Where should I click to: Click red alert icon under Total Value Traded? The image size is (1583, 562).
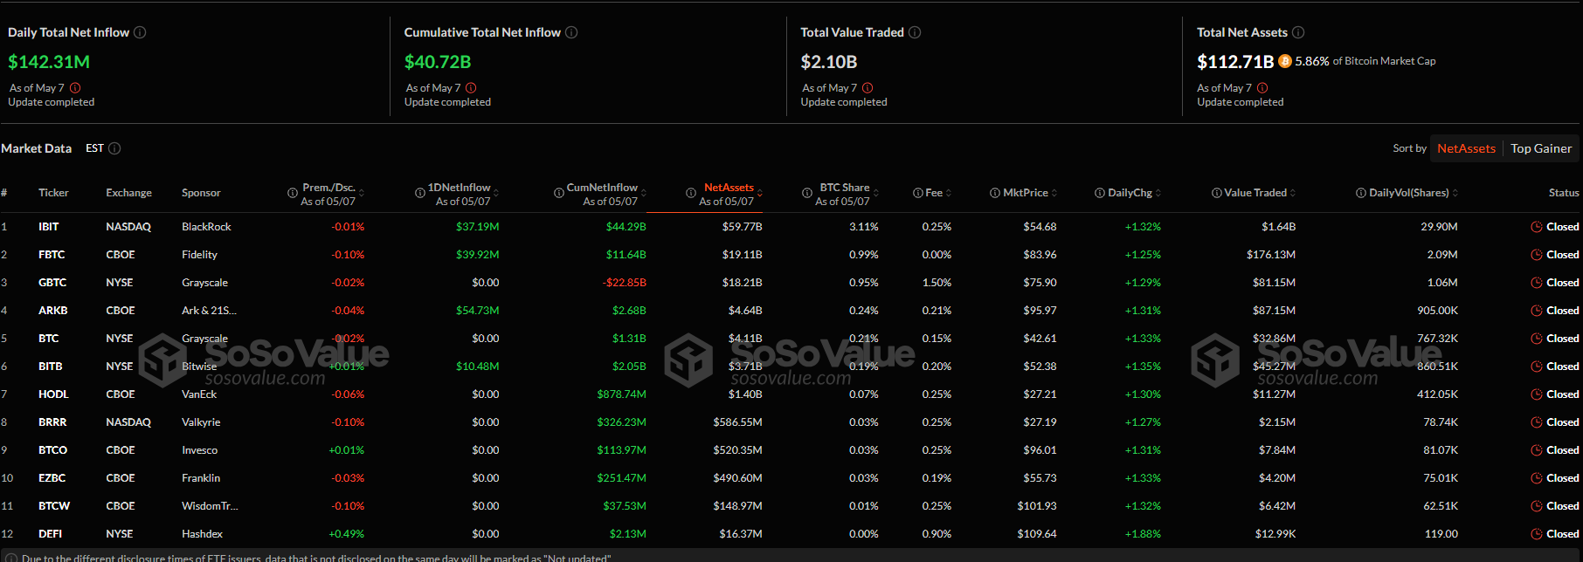click(868, 88)
